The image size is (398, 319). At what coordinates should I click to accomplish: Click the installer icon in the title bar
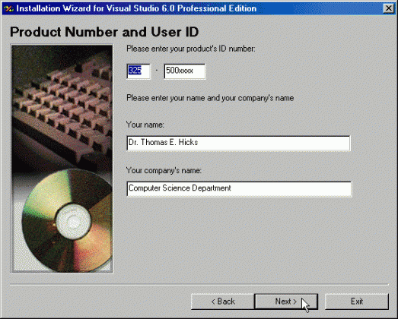(8, 8)
